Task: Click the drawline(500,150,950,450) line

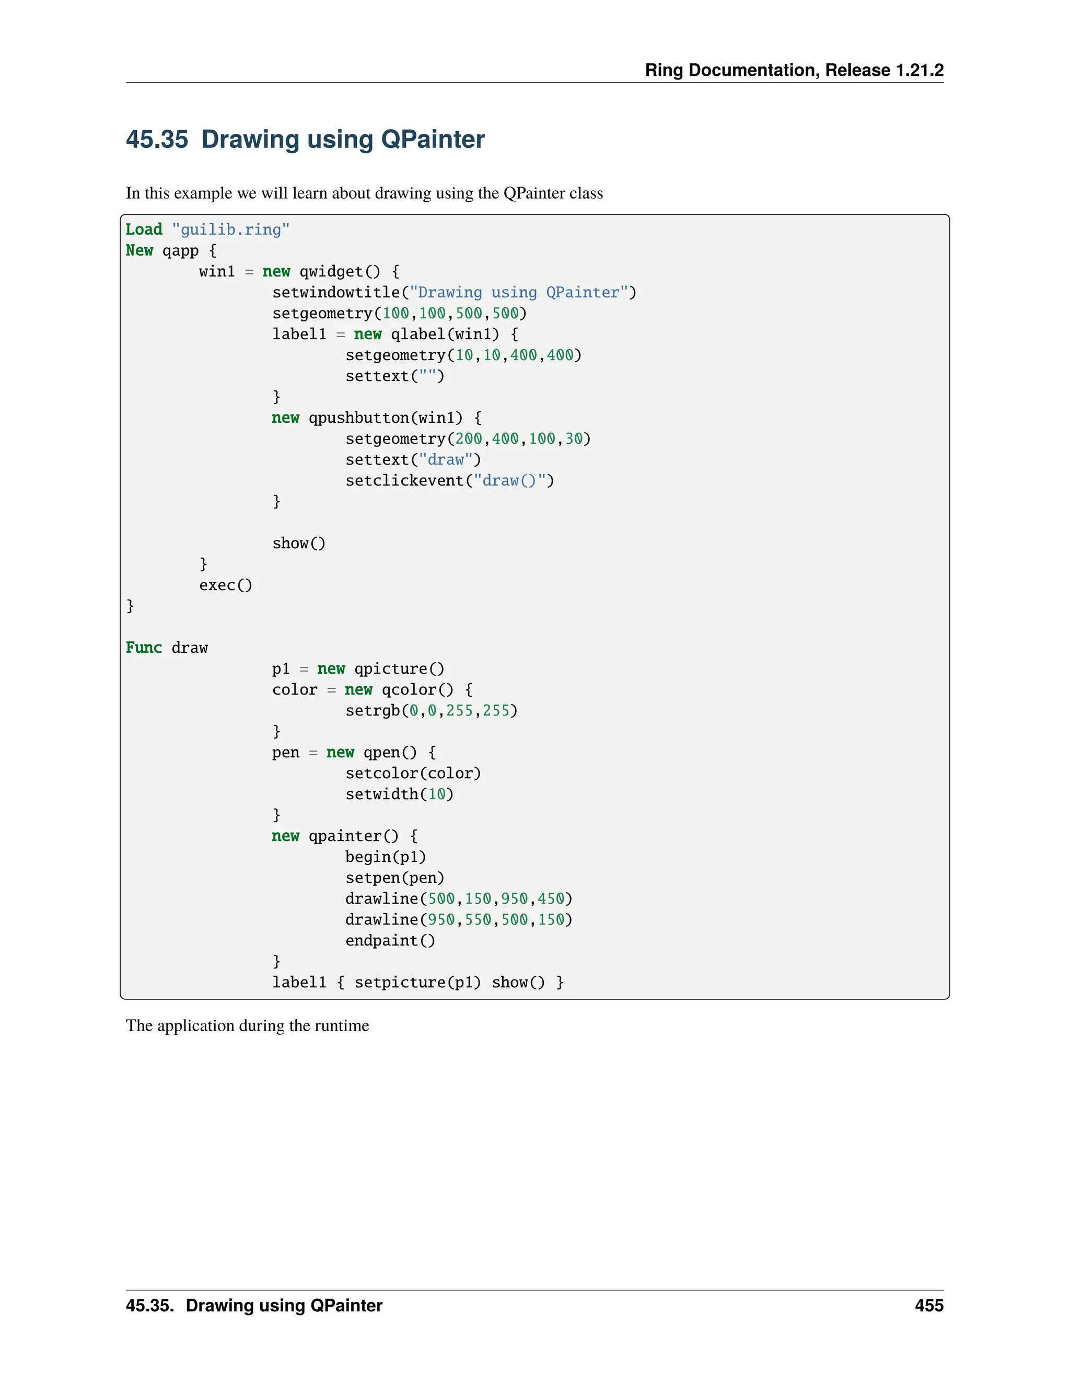Action: click(x=458, y=898)
